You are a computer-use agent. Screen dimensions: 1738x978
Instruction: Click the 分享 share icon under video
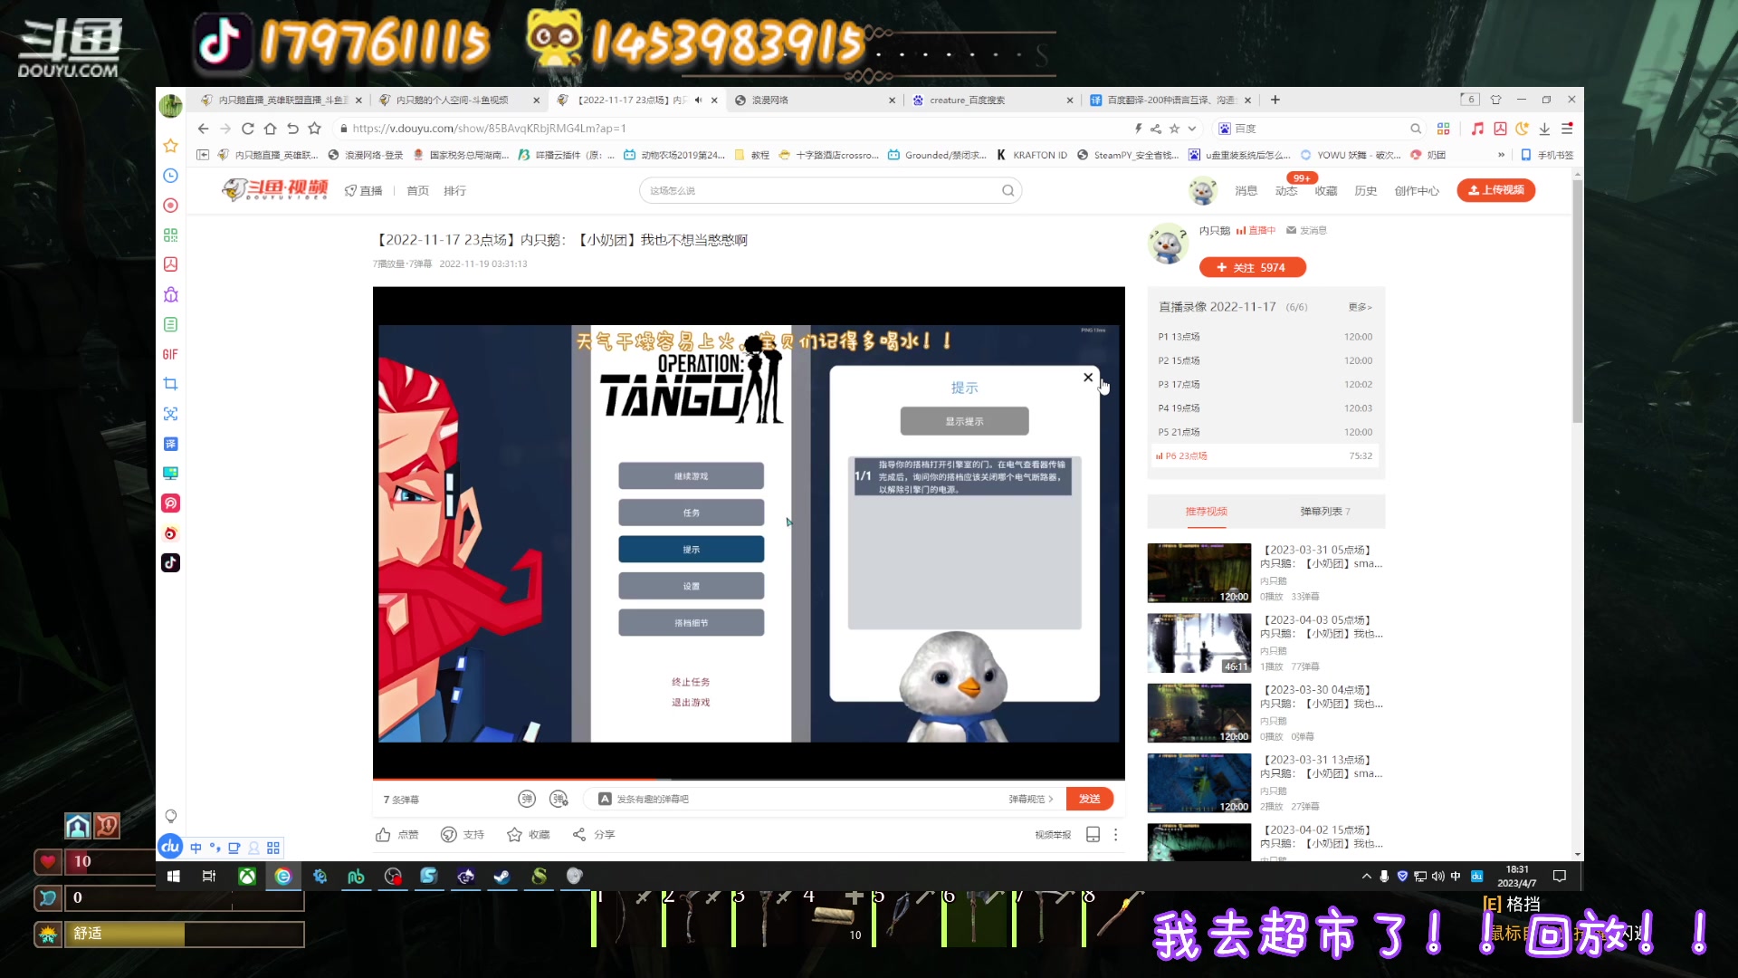(x=579, y=835)
